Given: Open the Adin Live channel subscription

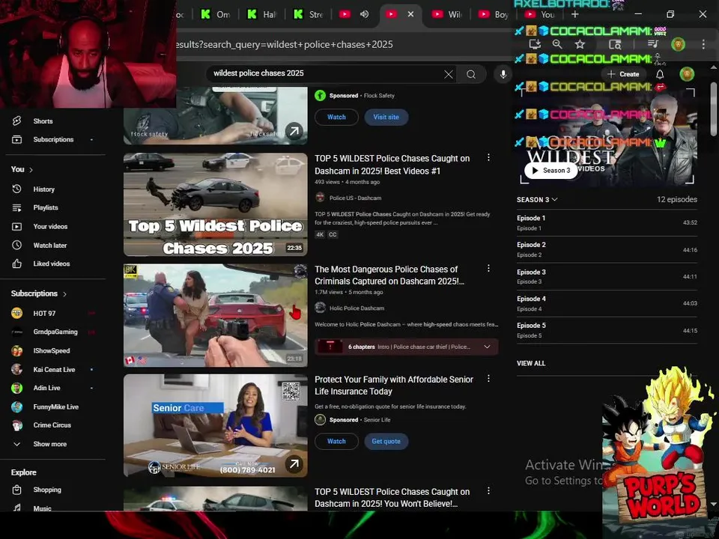Looking at the screenshot, I should click(x=46, y=388).
